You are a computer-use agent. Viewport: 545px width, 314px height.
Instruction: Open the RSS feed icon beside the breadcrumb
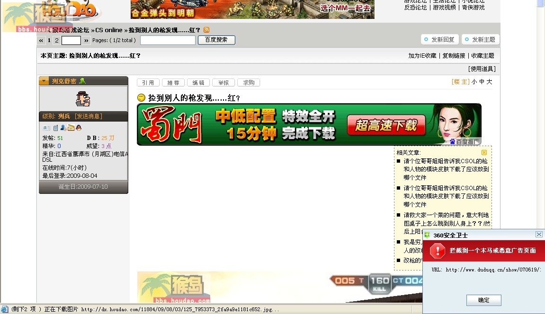[x=206, y=30]
